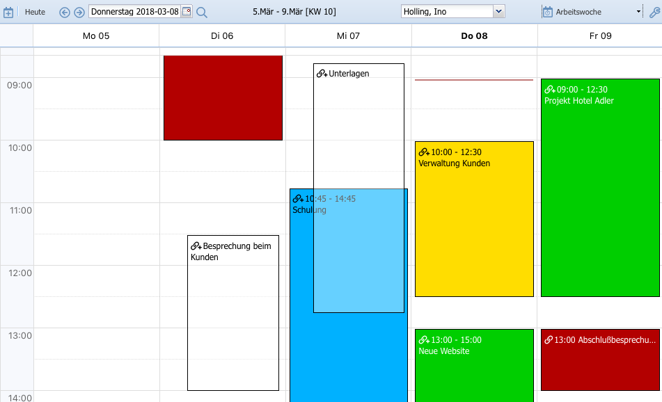Click the magnifier search icon
The image size is (662, 402).
tap(202, 12)
